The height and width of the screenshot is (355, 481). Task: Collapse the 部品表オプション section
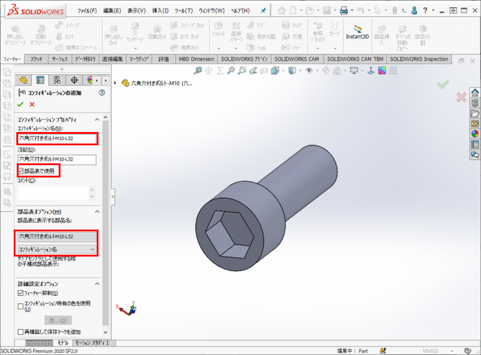tap(97, 212)
